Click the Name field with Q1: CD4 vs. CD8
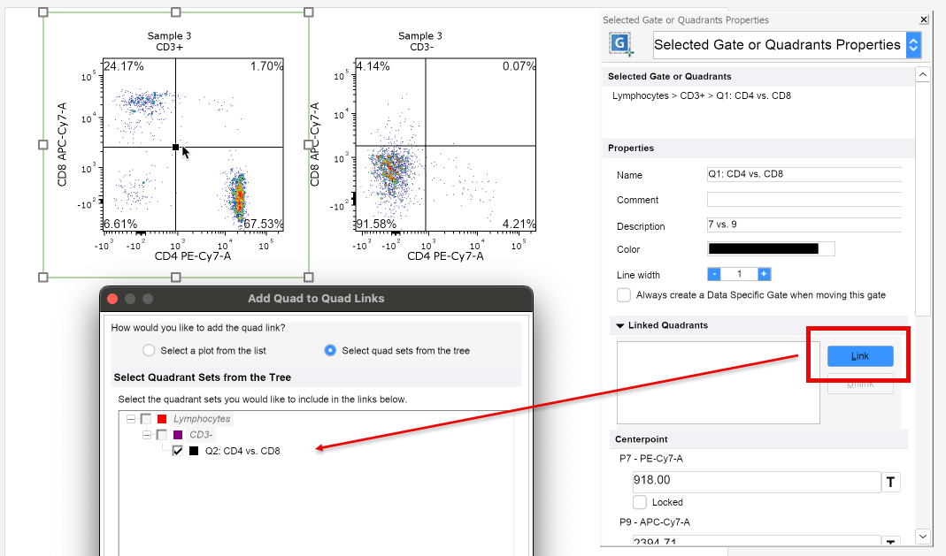Screen dimensions: 946x556 point(803,174)
